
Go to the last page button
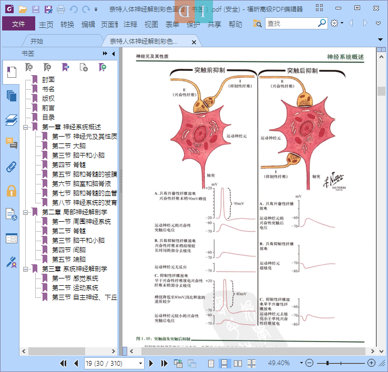click(x=164, y=363)
